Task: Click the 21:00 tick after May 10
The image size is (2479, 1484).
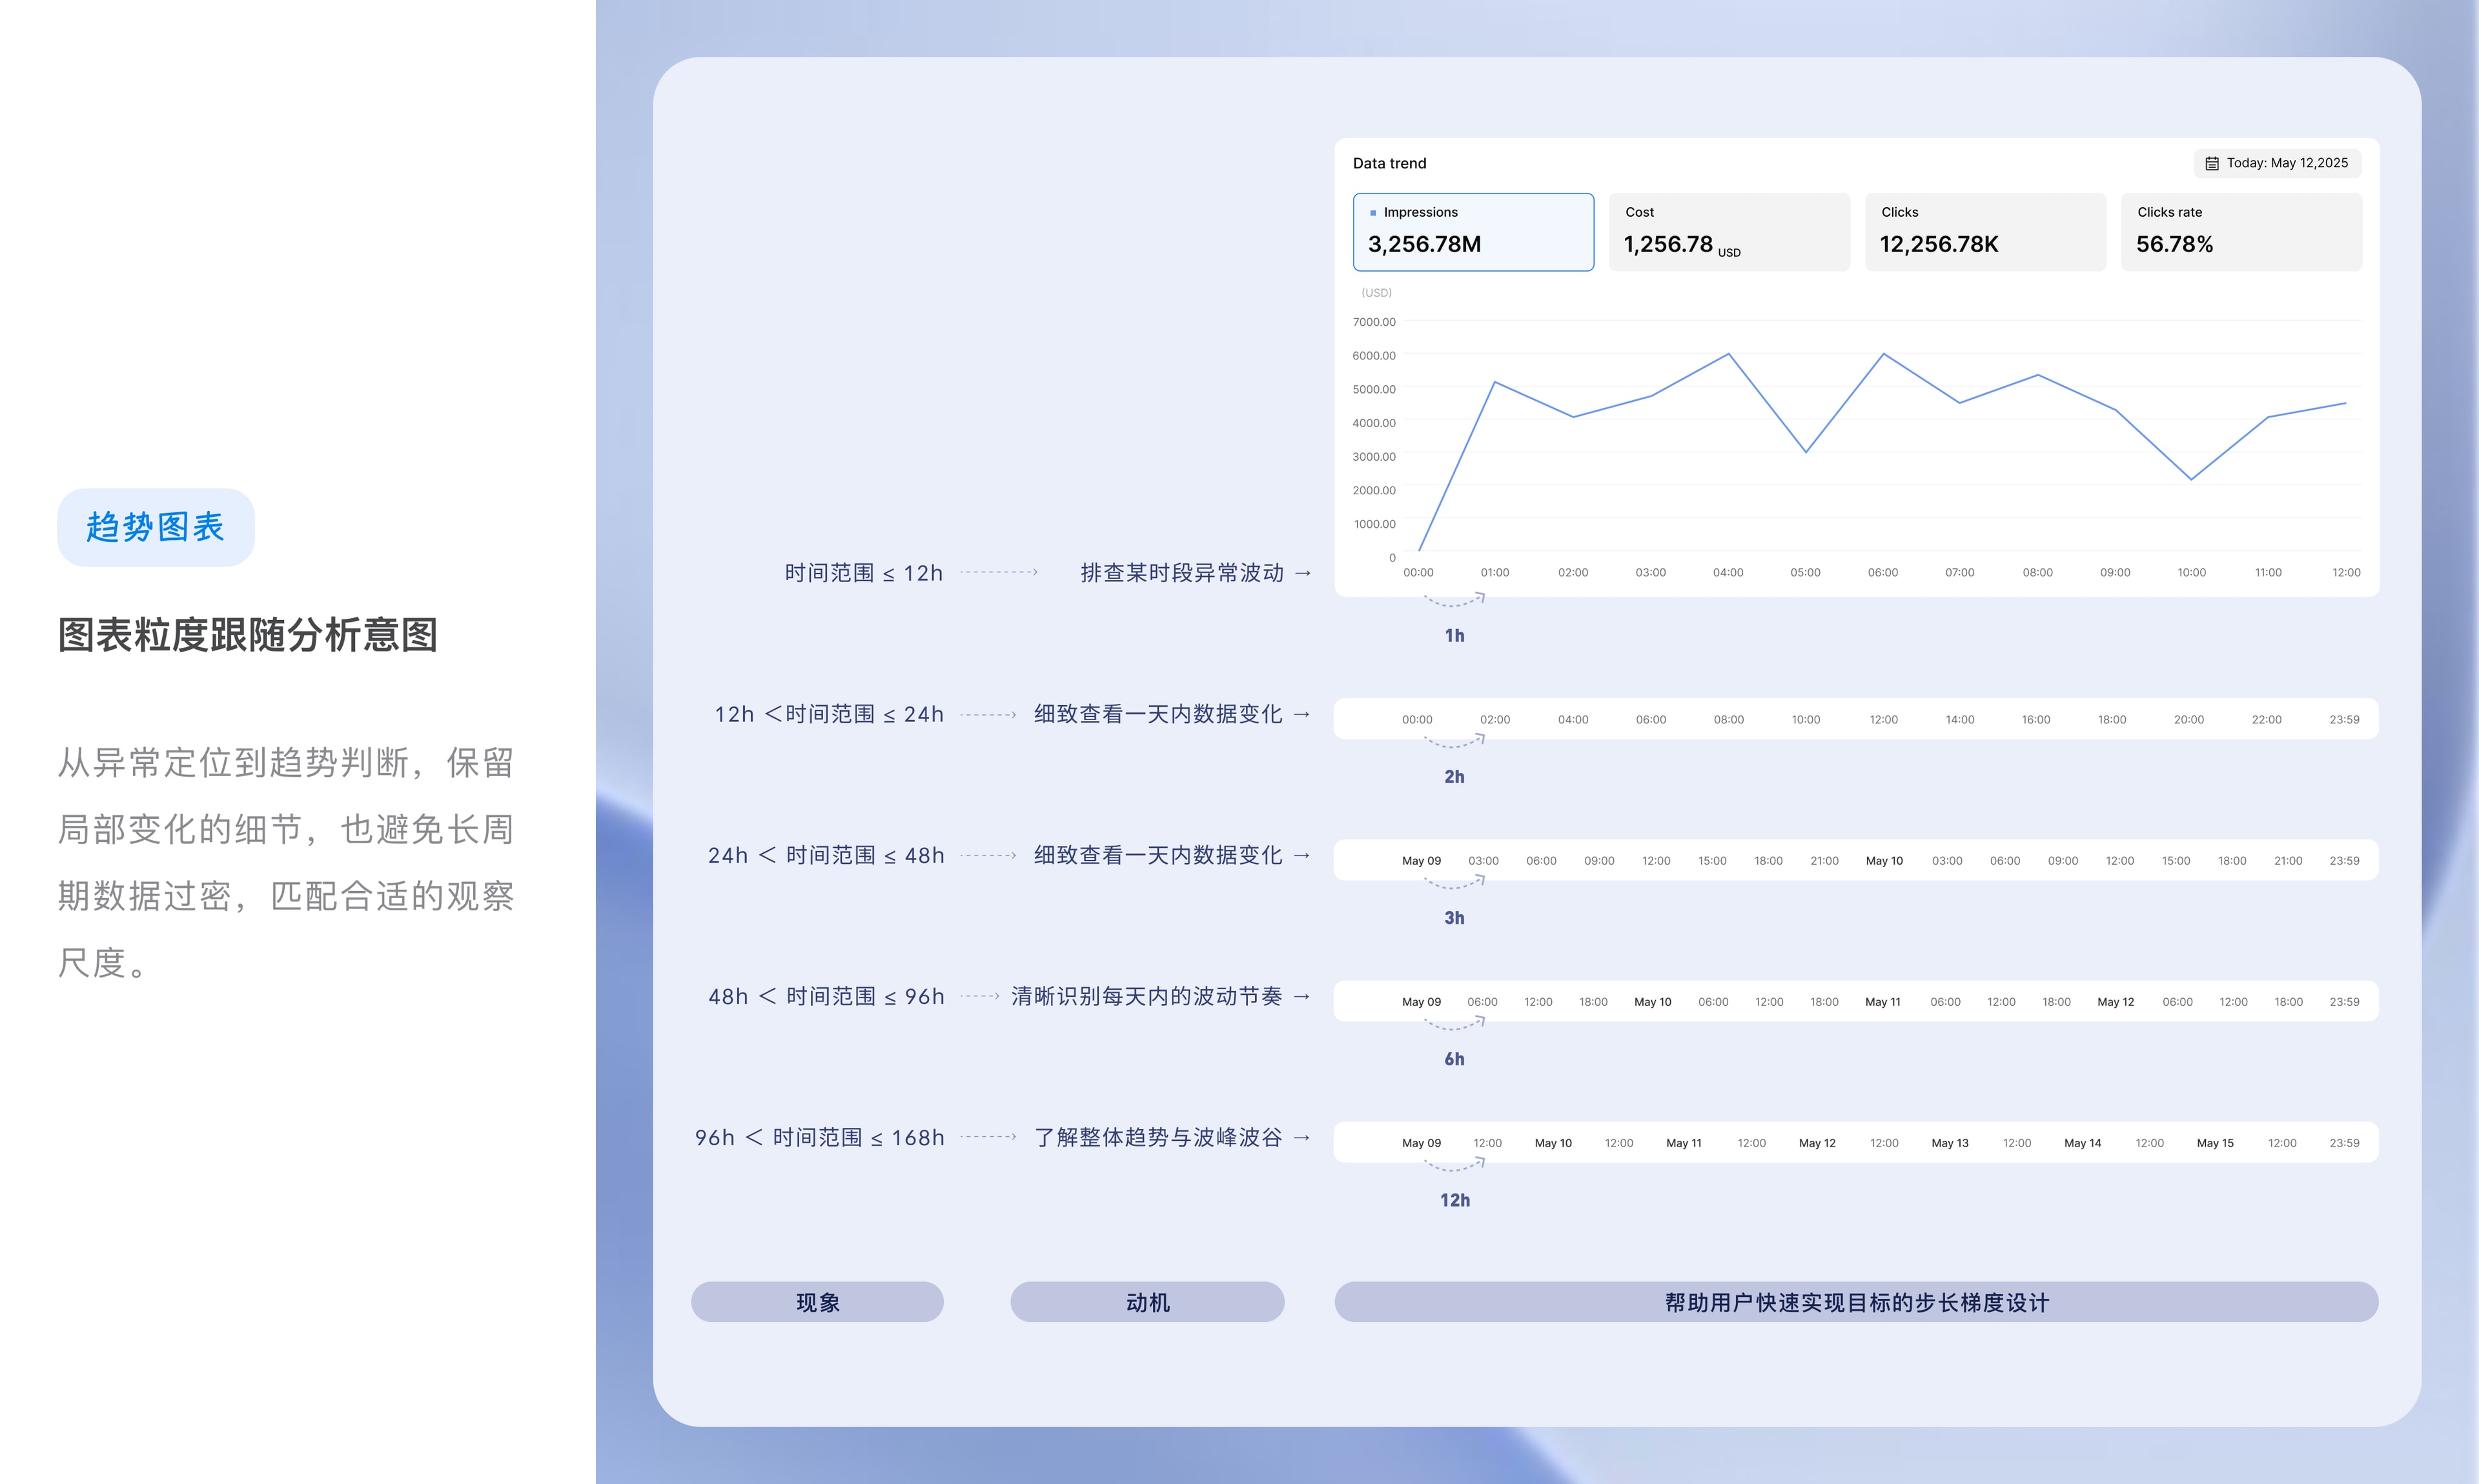Action: 2288,861
